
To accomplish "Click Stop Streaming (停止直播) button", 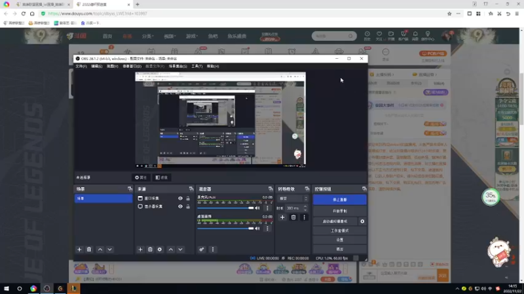I will click(339, 200).
